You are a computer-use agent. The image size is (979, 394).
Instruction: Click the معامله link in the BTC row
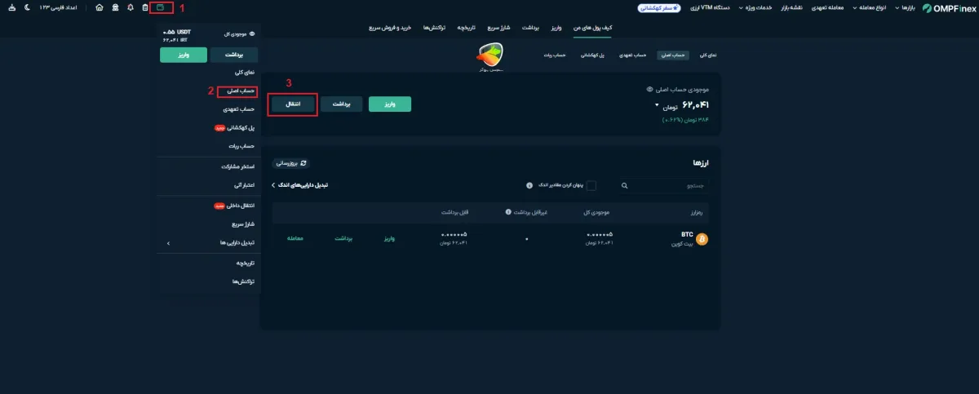[295, 238]
